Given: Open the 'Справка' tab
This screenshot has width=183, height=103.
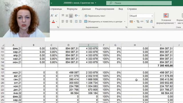Looking at the screenshot, I should (x=132, y=9).
